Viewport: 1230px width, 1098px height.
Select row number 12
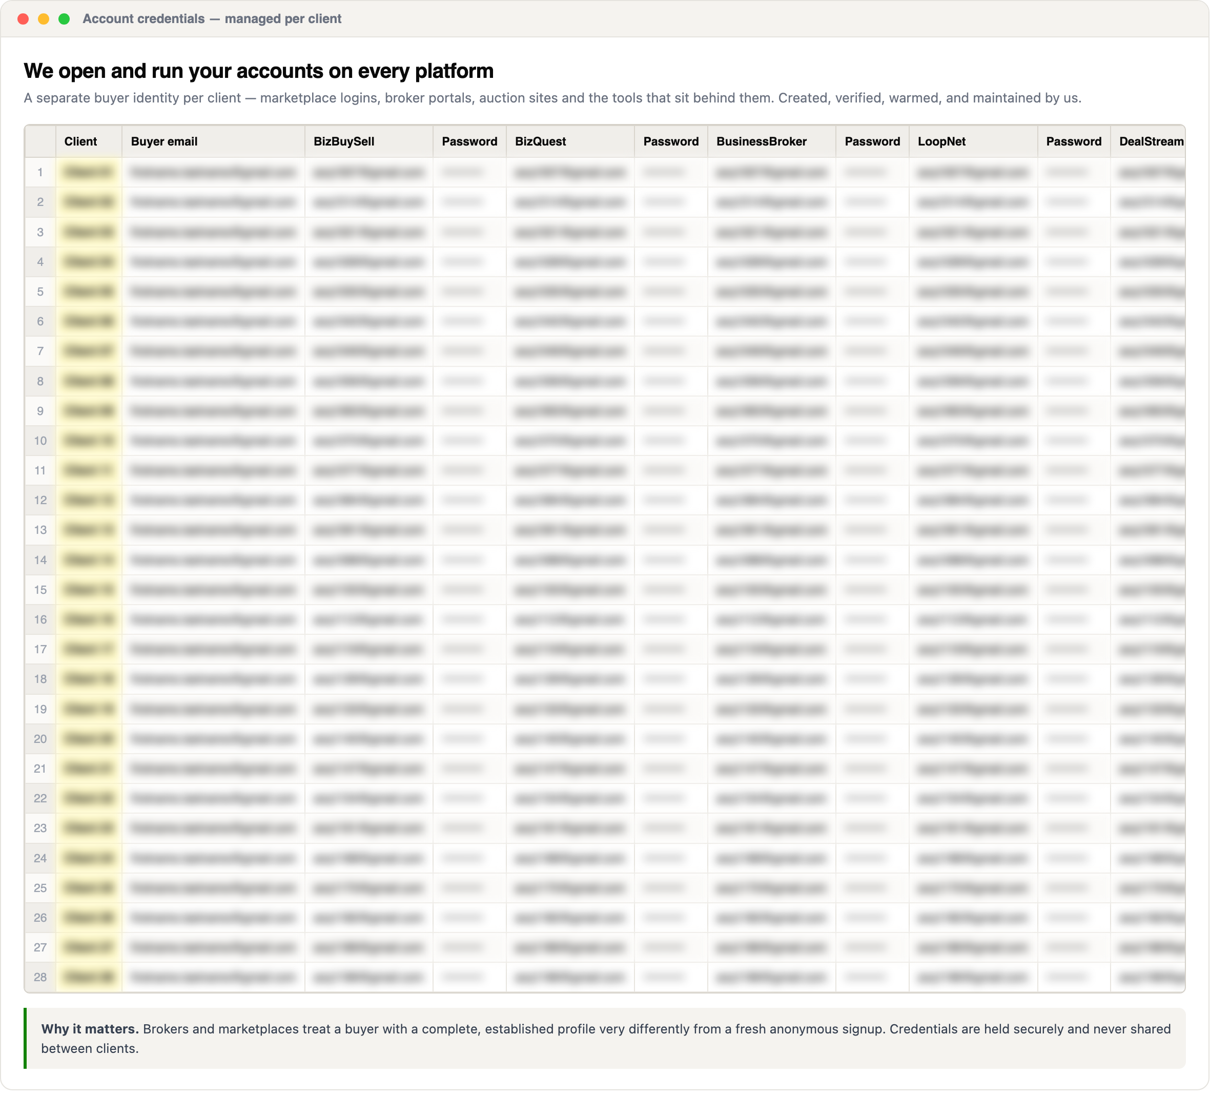(40, 500)
